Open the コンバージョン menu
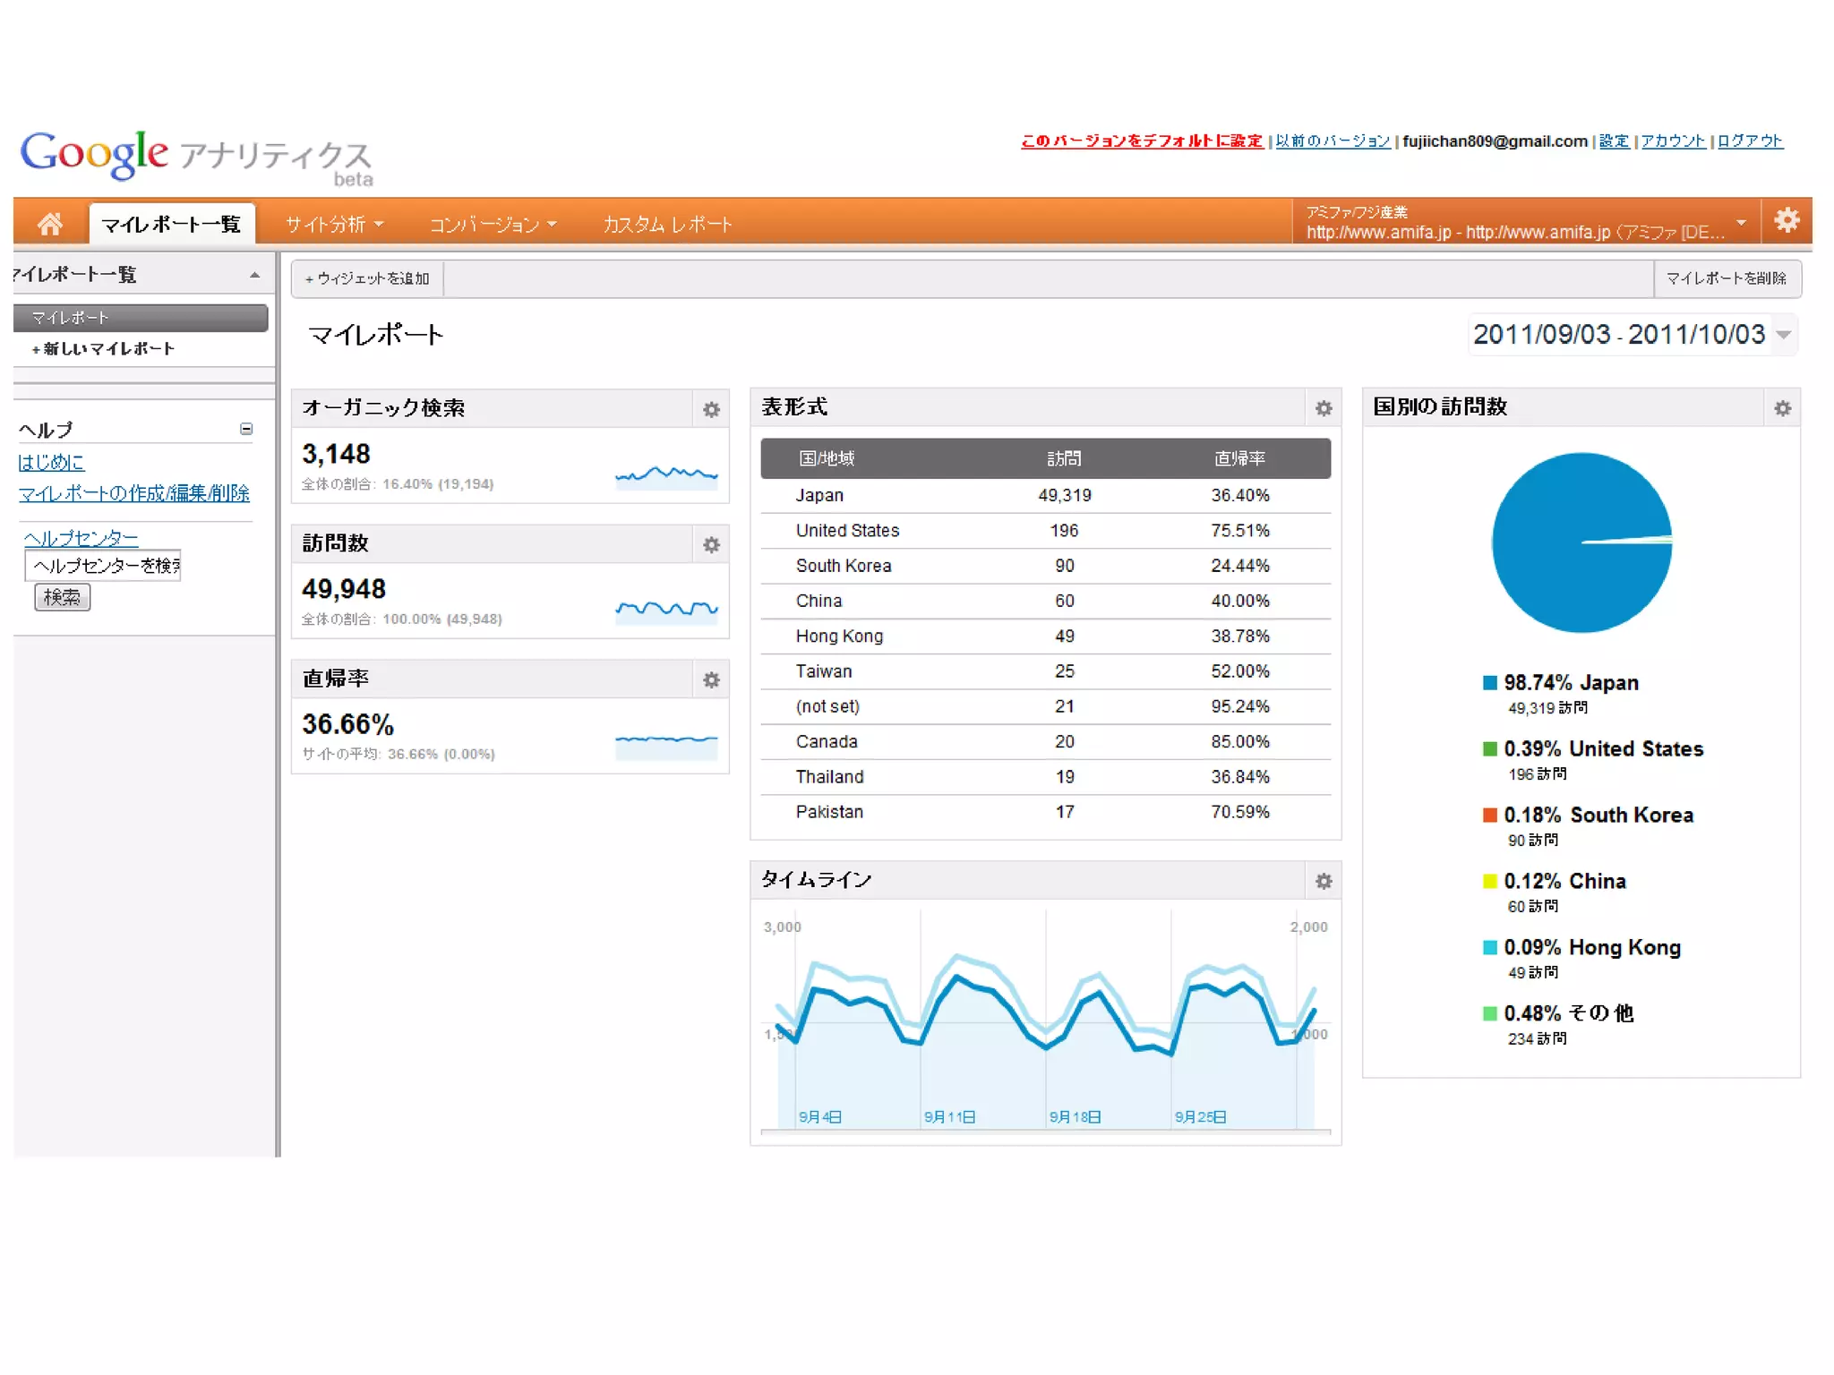 [493, 224]
